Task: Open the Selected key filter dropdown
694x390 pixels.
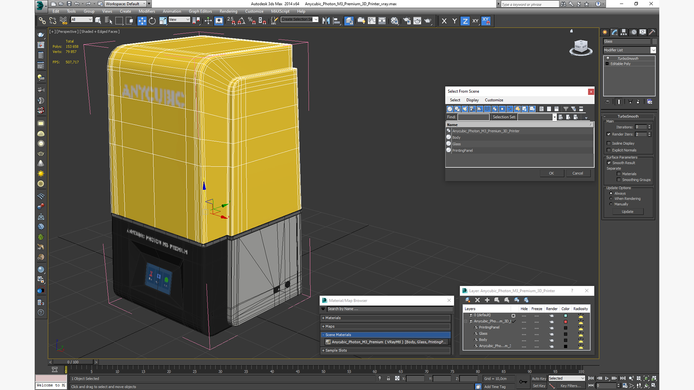Action: pyautogui.click(x=566, y=378)
